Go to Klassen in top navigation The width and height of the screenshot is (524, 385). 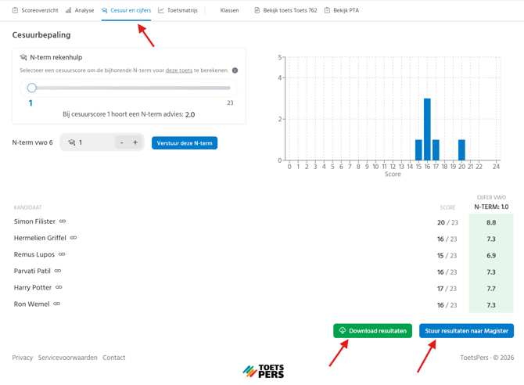pos(229,10)
